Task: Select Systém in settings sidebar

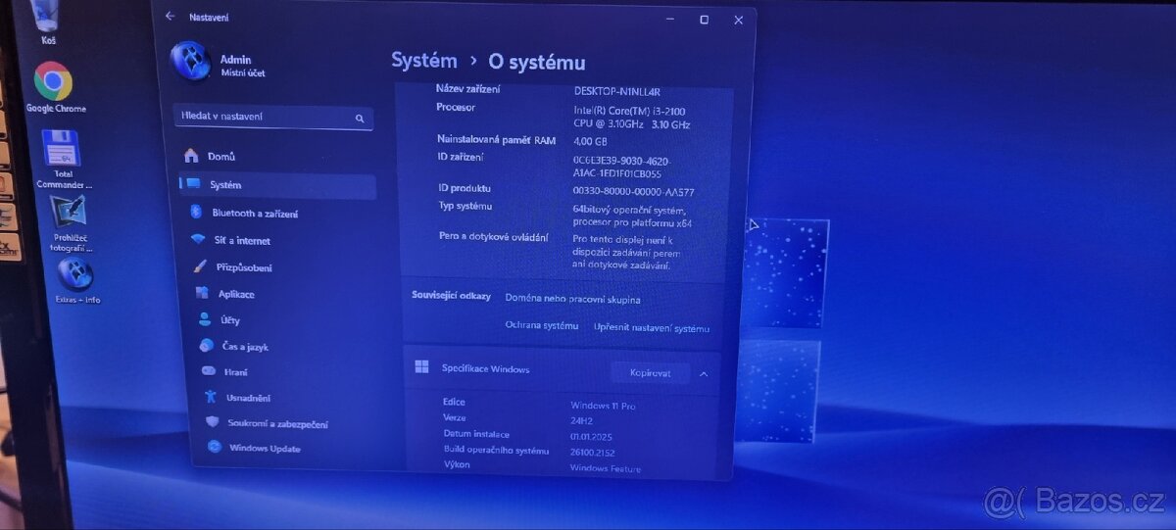Action: point(277,184)
